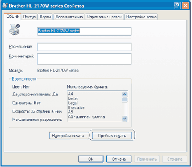Viewport: 192px width, 167px height.
Task: Confirm with the OK button
Action: 91,159
